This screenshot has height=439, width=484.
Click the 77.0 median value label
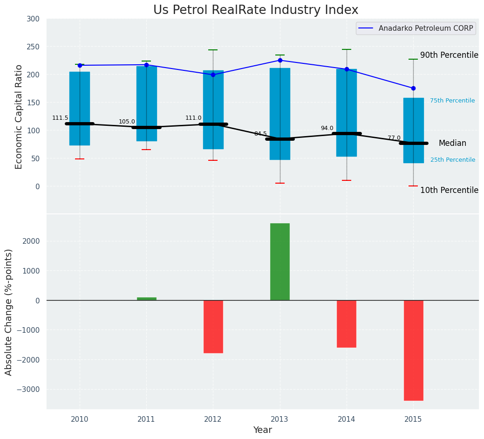click(394, 138)
